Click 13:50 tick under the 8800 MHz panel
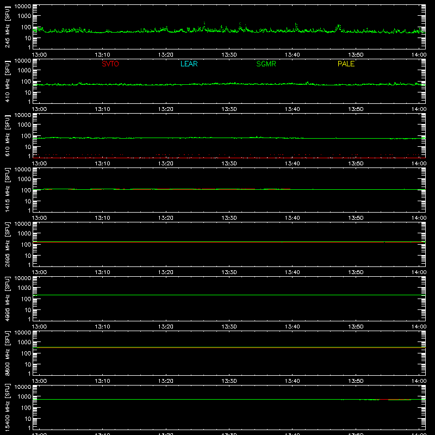 [356, 381]
